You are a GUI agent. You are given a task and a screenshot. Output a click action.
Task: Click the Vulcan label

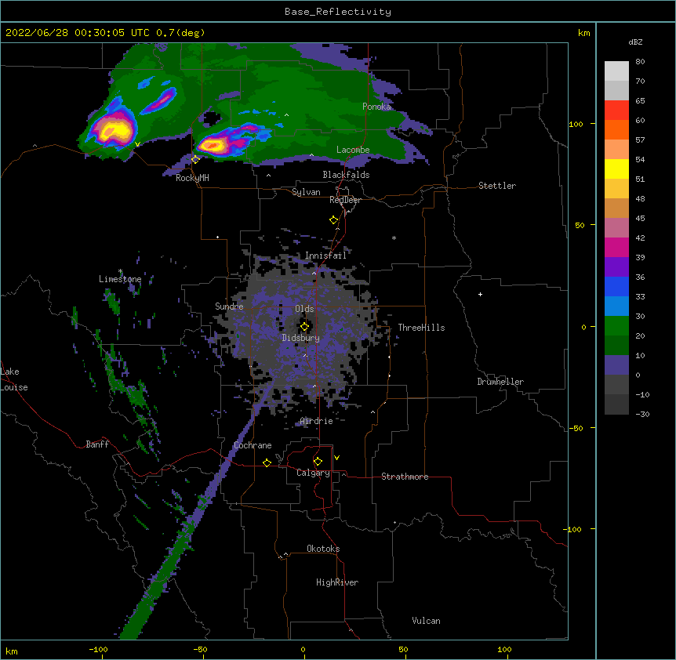pos(426,621)
